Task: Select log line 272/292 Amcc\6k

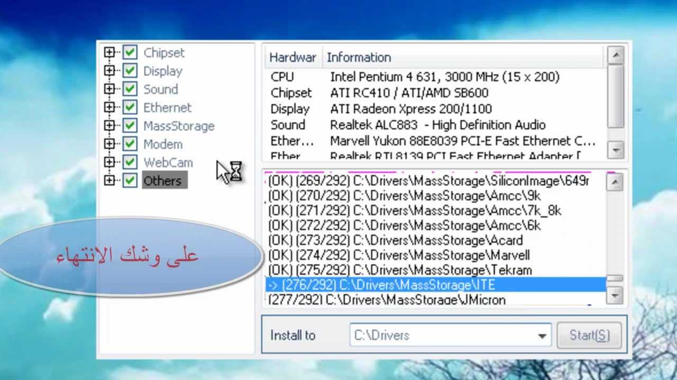Action: [435, 225]
